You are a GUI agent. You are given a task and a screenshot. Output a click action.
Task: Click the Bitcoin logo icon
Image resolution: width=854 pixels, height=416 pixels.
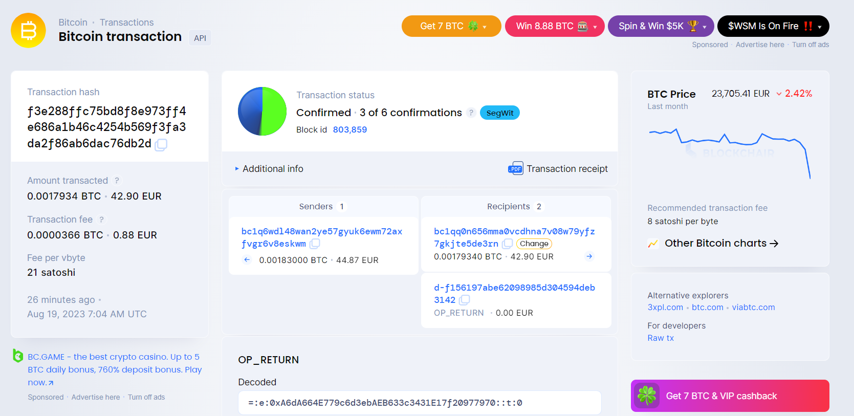click(28, 30)
